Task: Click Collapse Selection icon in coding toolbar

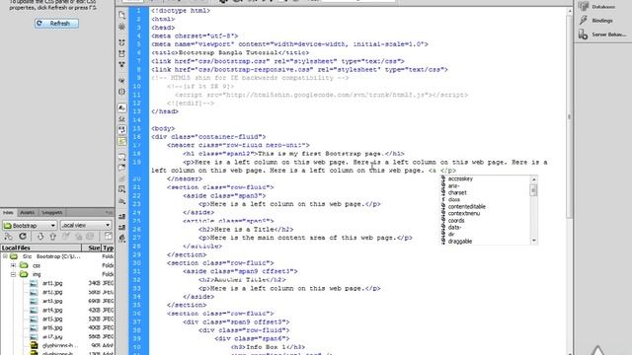Action: pos(121,53)
